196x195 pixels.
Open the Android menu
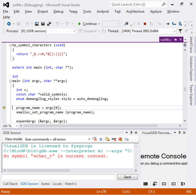[x=103, y=11]
